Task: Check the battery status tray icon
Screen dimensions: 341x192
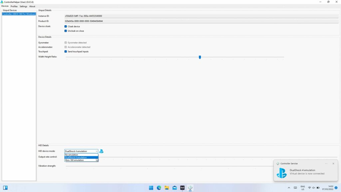Action: pyautogui.click(x=318, y=188)
